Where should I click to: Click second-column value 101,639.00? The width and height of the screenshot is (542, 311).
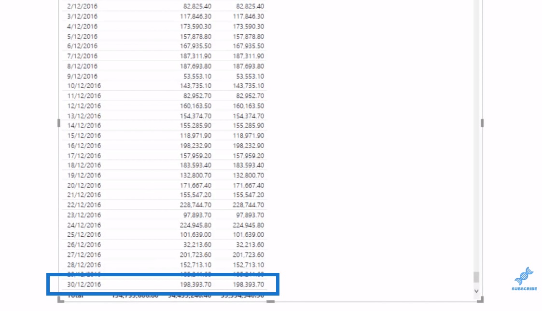248,234
